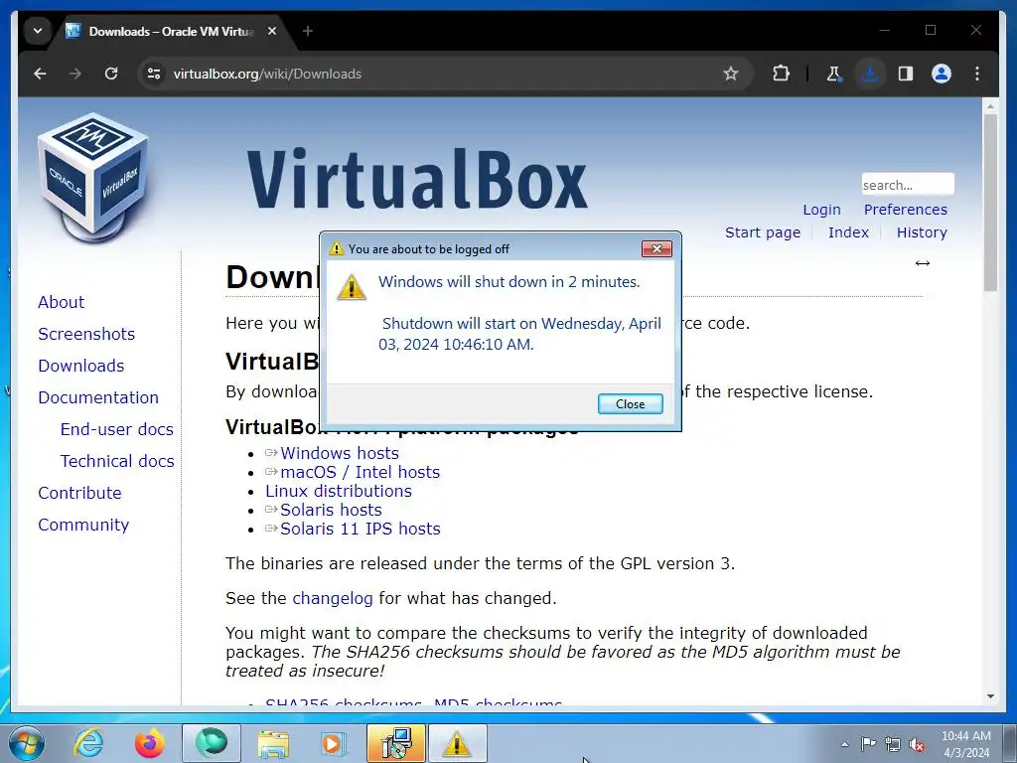The width and height of the screenshot is (1017, 763).
Task: Open Downloads in the sidebar
Action: click(x=81, y=366)
